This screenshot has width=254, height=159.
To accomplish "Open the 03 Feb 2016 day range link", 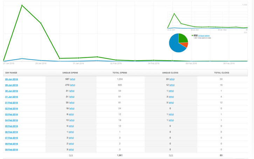I will point(11,115).
